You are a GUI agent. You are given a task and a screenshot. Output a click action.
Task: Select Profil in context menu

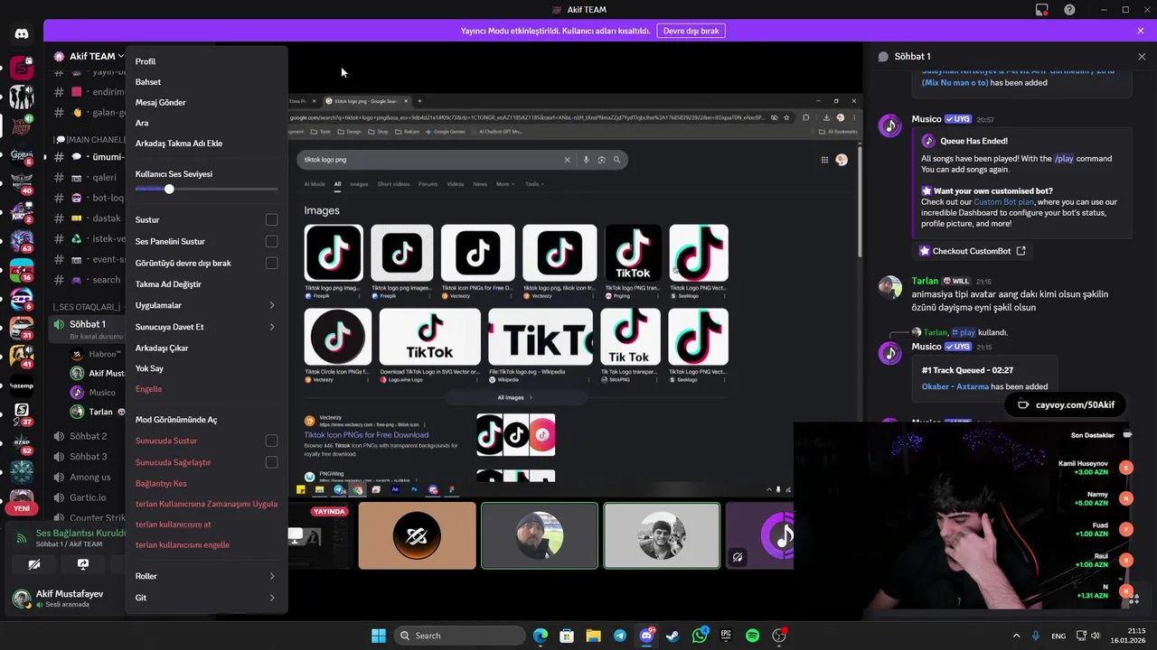(x=206, y=61)
